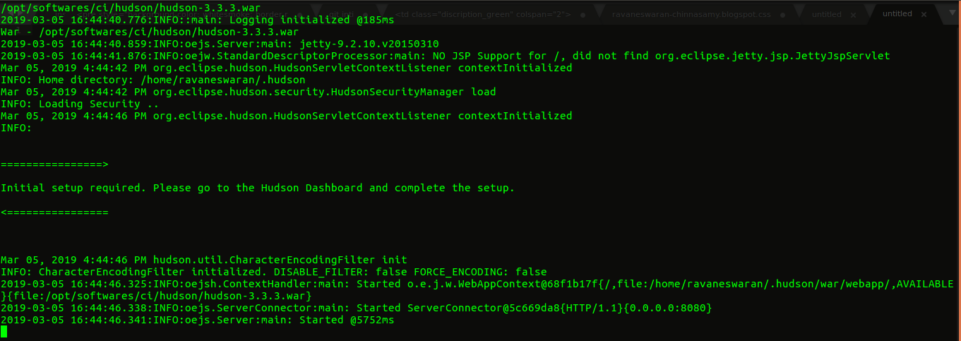Close the inactive untitled tab
The height and width of the screenshot is (341, 961).
pos(853,14)
